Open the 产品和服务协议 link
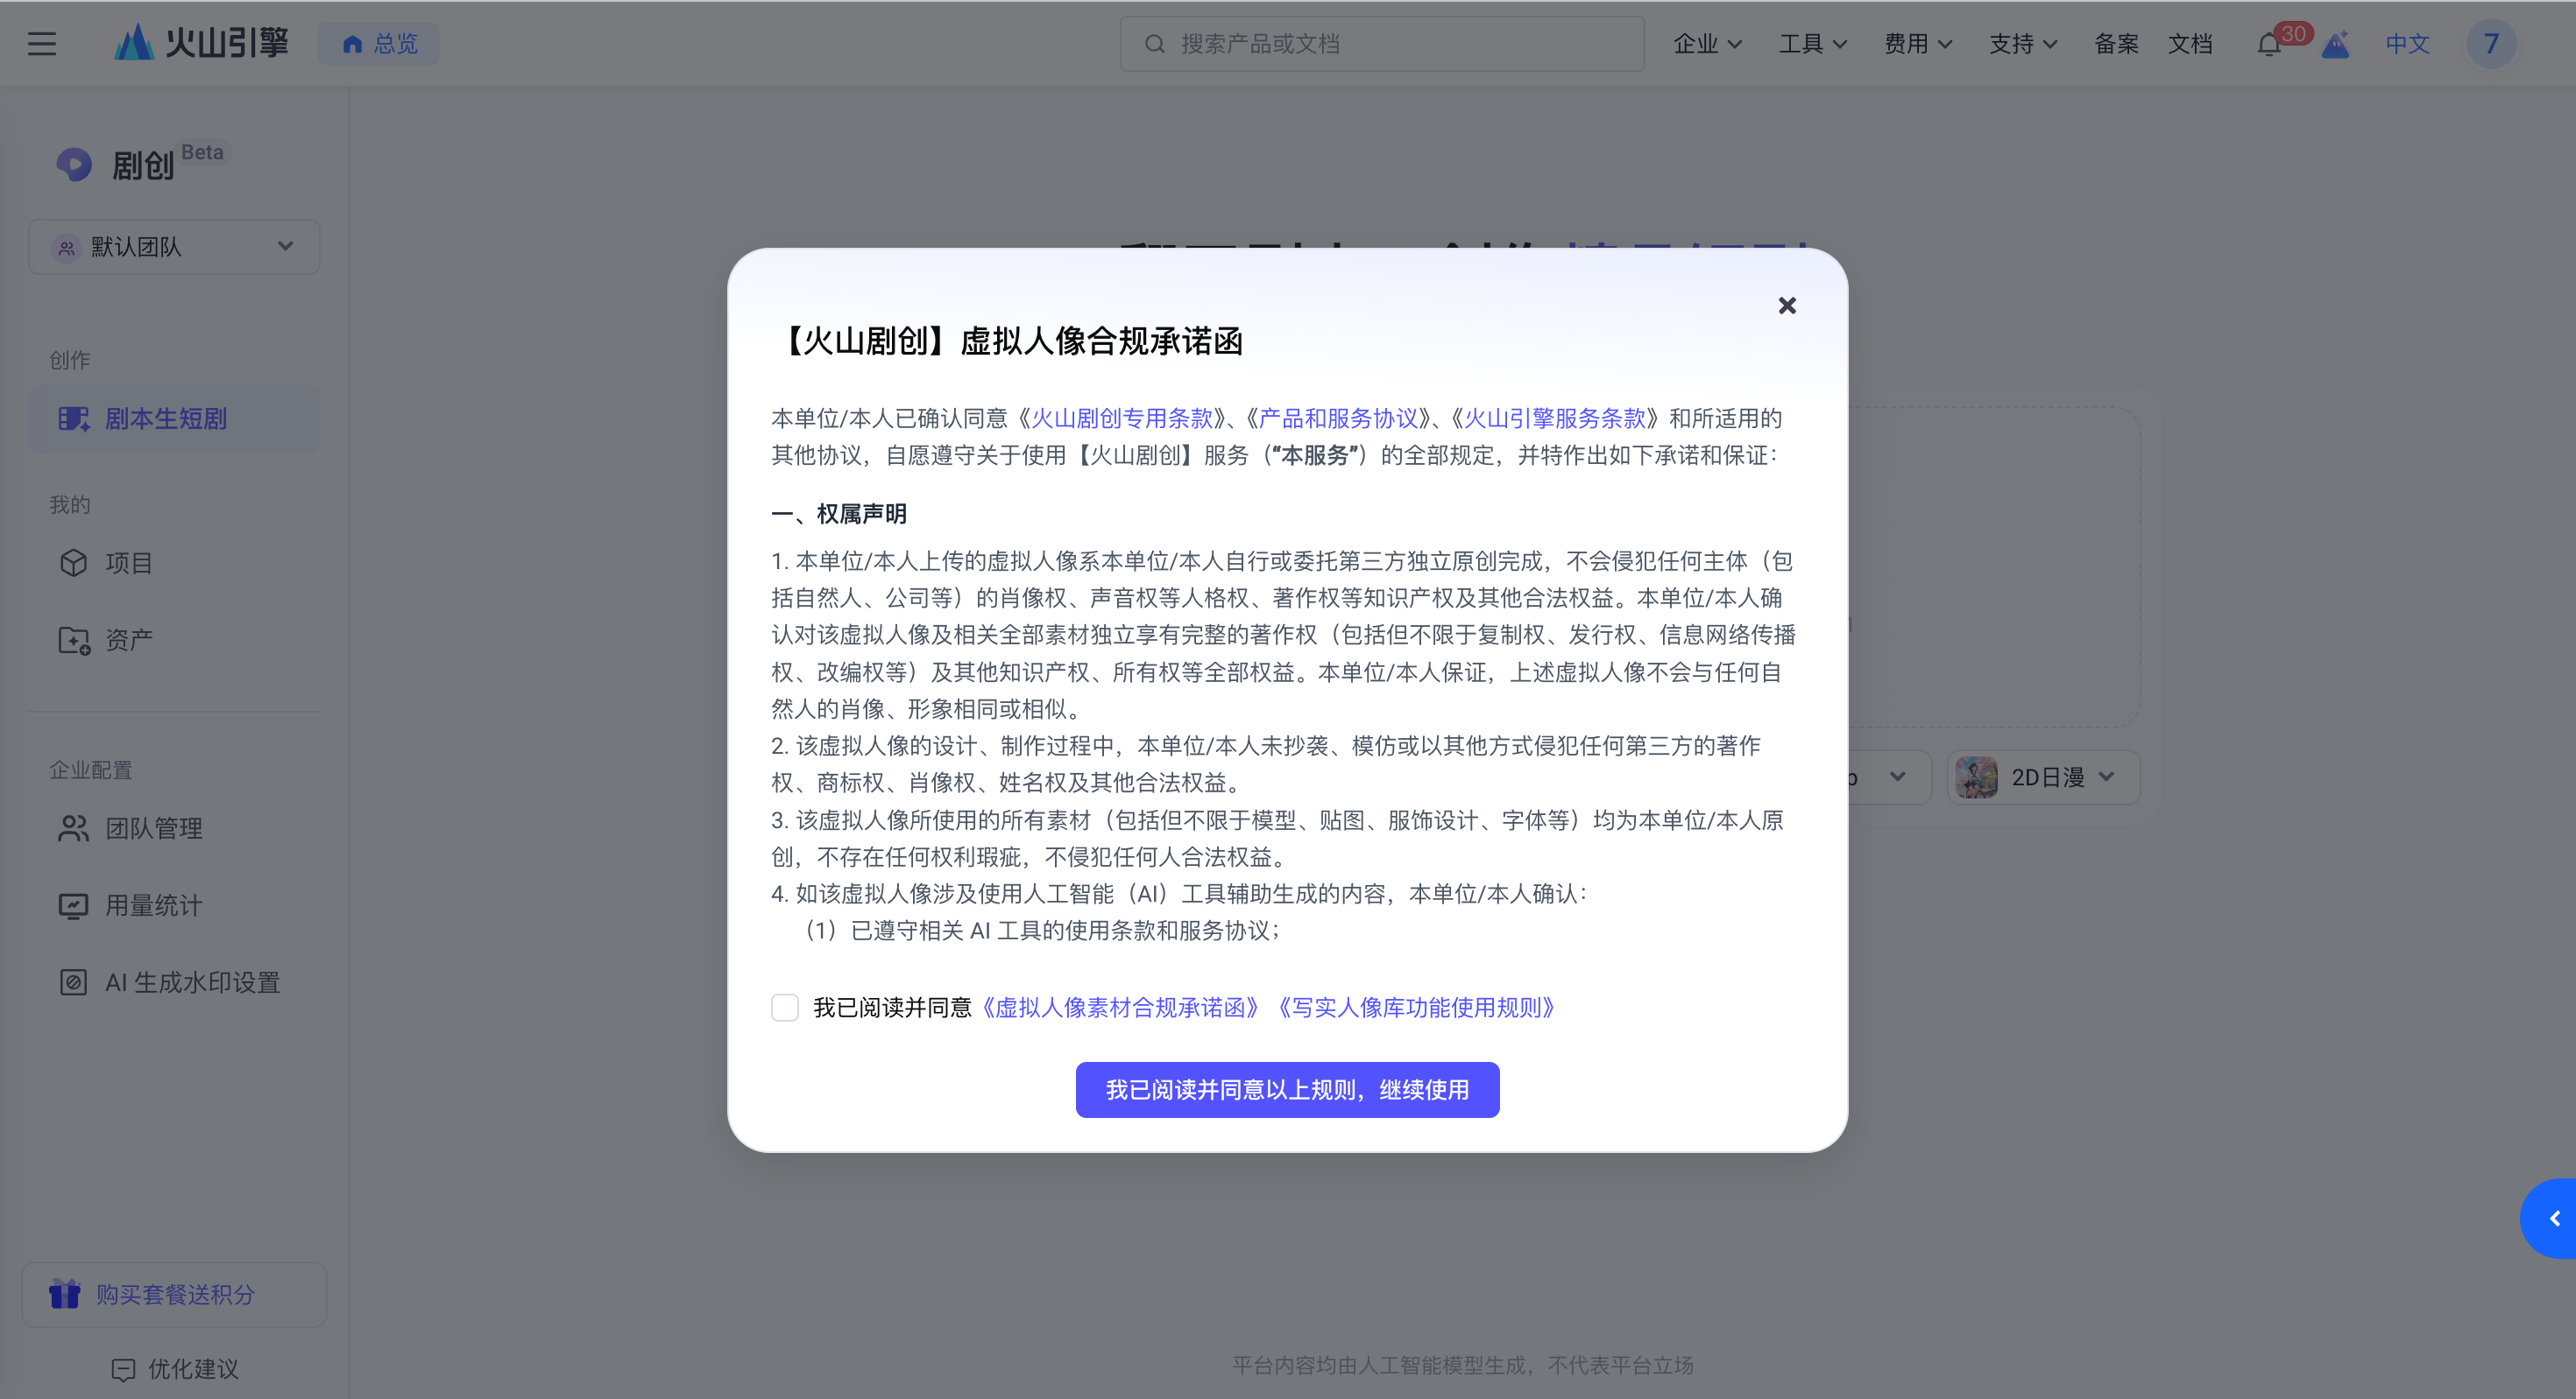 [x=1339, y=418]
